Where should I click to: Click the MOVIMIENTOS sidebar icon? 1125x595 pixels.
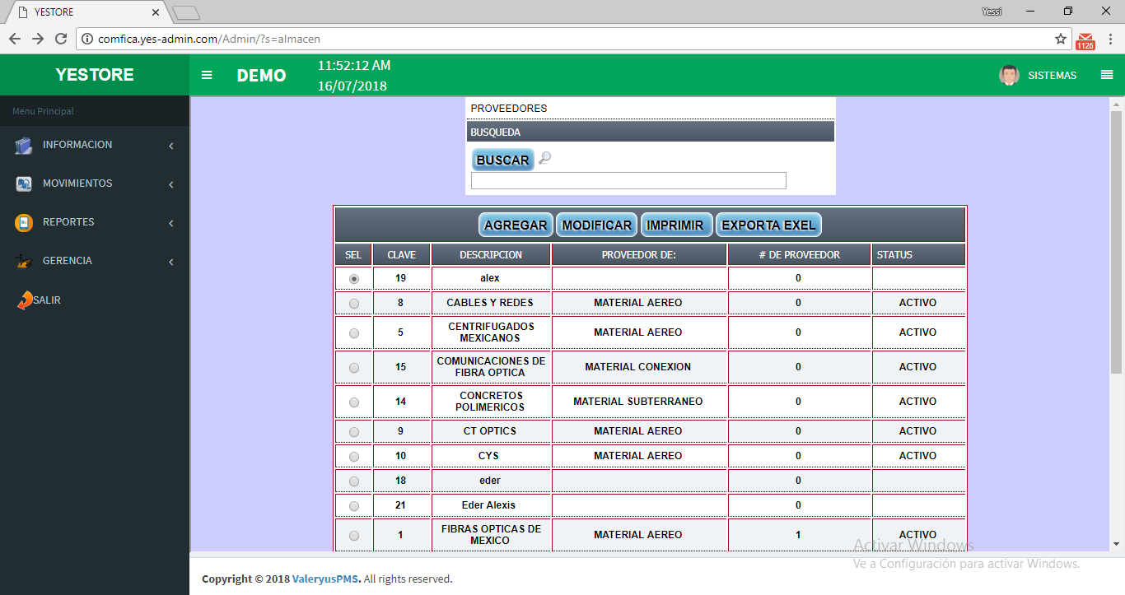pos(24,184)
